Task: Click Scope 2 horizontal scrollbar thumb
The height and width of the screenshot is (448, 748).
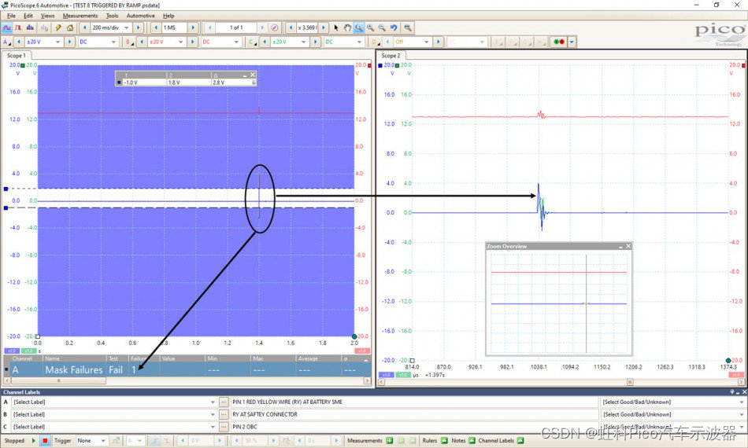Action: 630,382
